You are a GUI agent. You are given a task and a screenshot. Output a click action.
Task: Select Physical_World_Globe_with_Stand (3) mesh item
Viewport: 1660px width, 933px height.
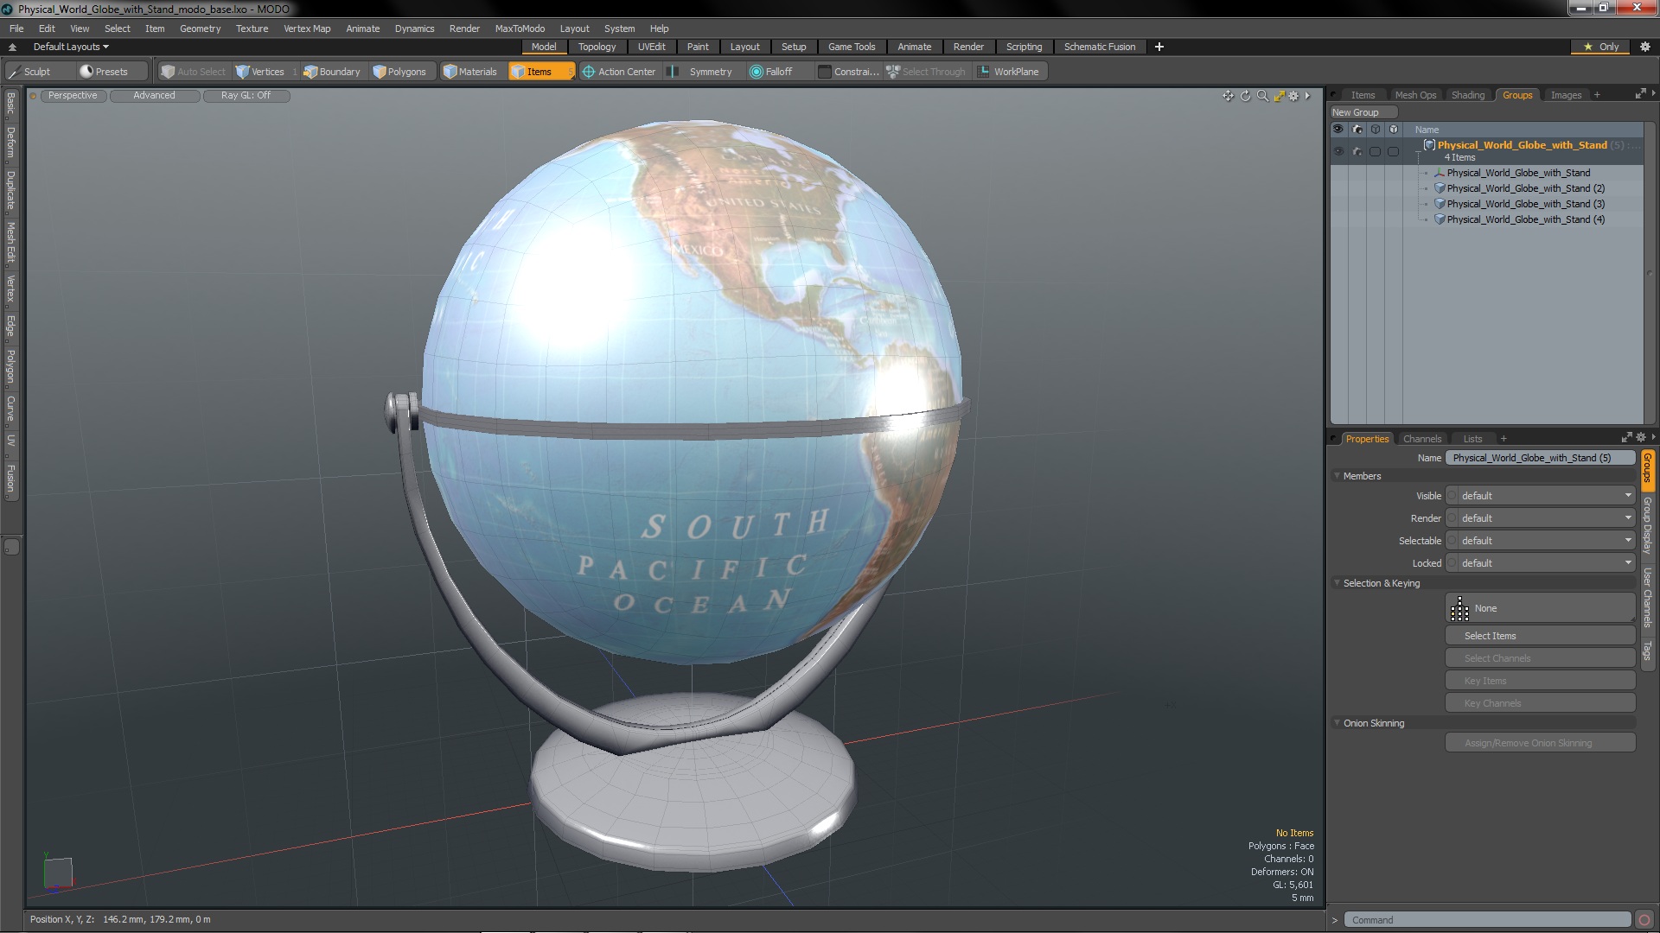[1525, 204]
